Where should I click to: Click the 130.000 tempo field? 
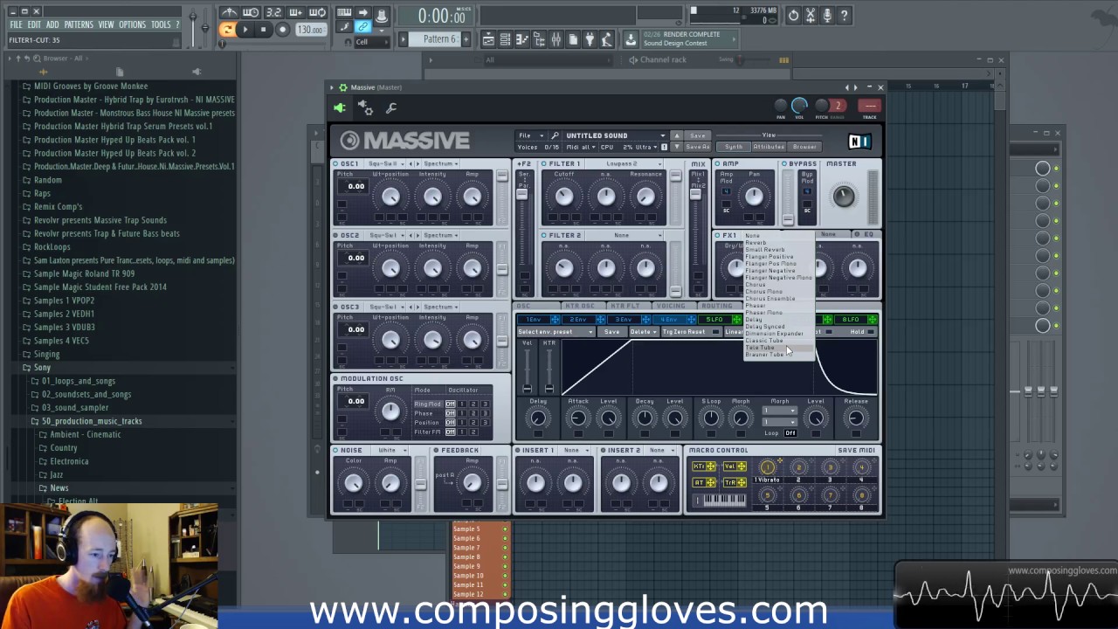(x=310, y=30)
